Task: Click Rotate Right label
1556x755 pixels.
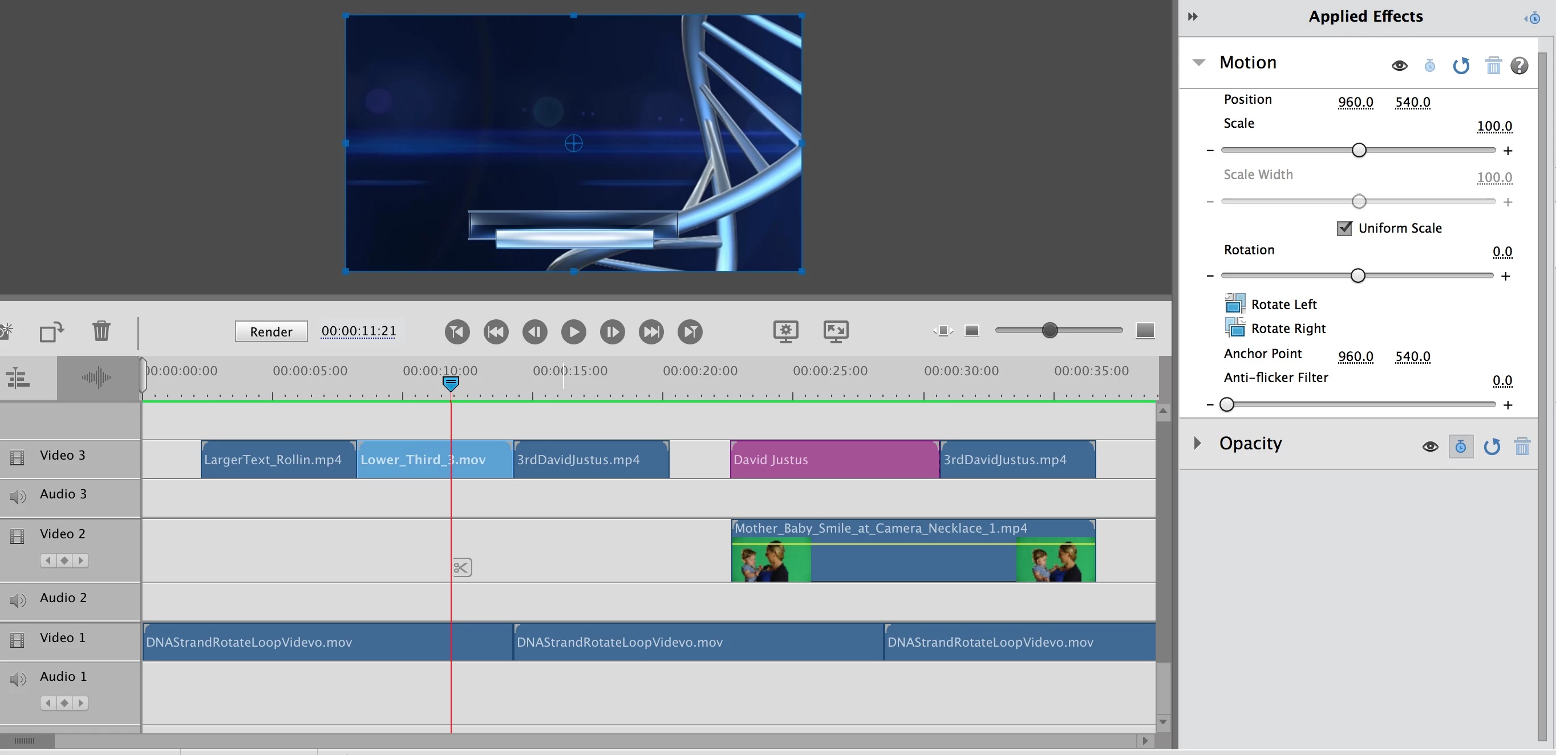Action: (1288, 328)
